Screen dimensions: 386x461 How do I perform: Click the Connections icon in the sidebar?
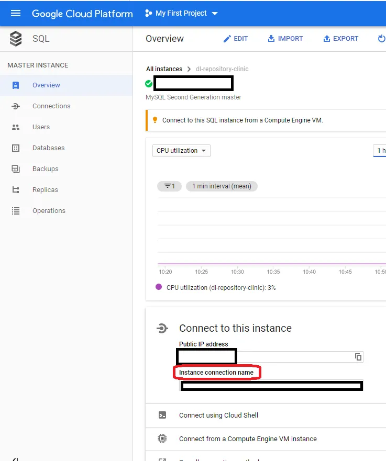[x=16, y=106]
